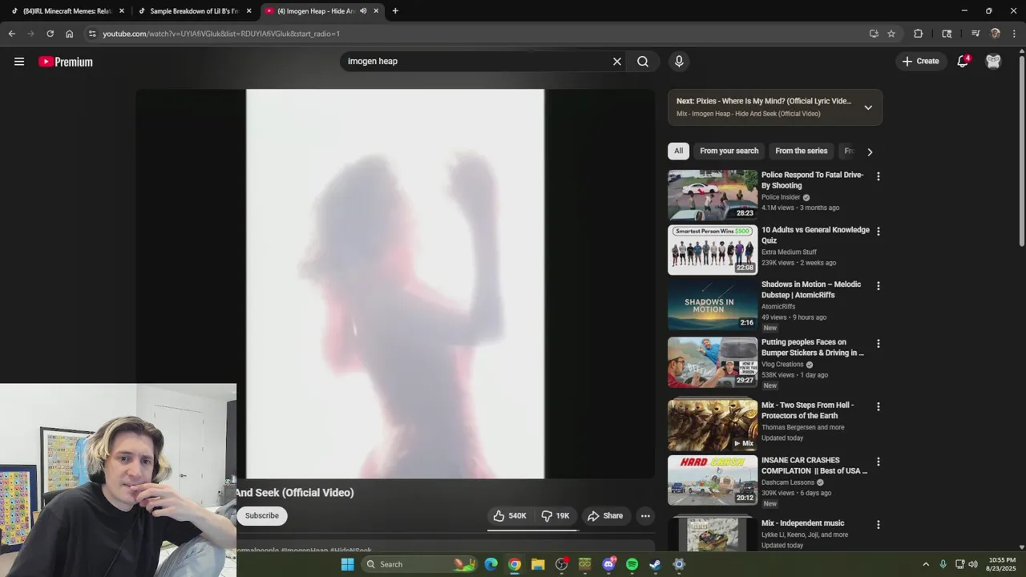Viewport: 1026px width, 577px height.
Task: View site information icon in address bar
Action: [92, 34]
